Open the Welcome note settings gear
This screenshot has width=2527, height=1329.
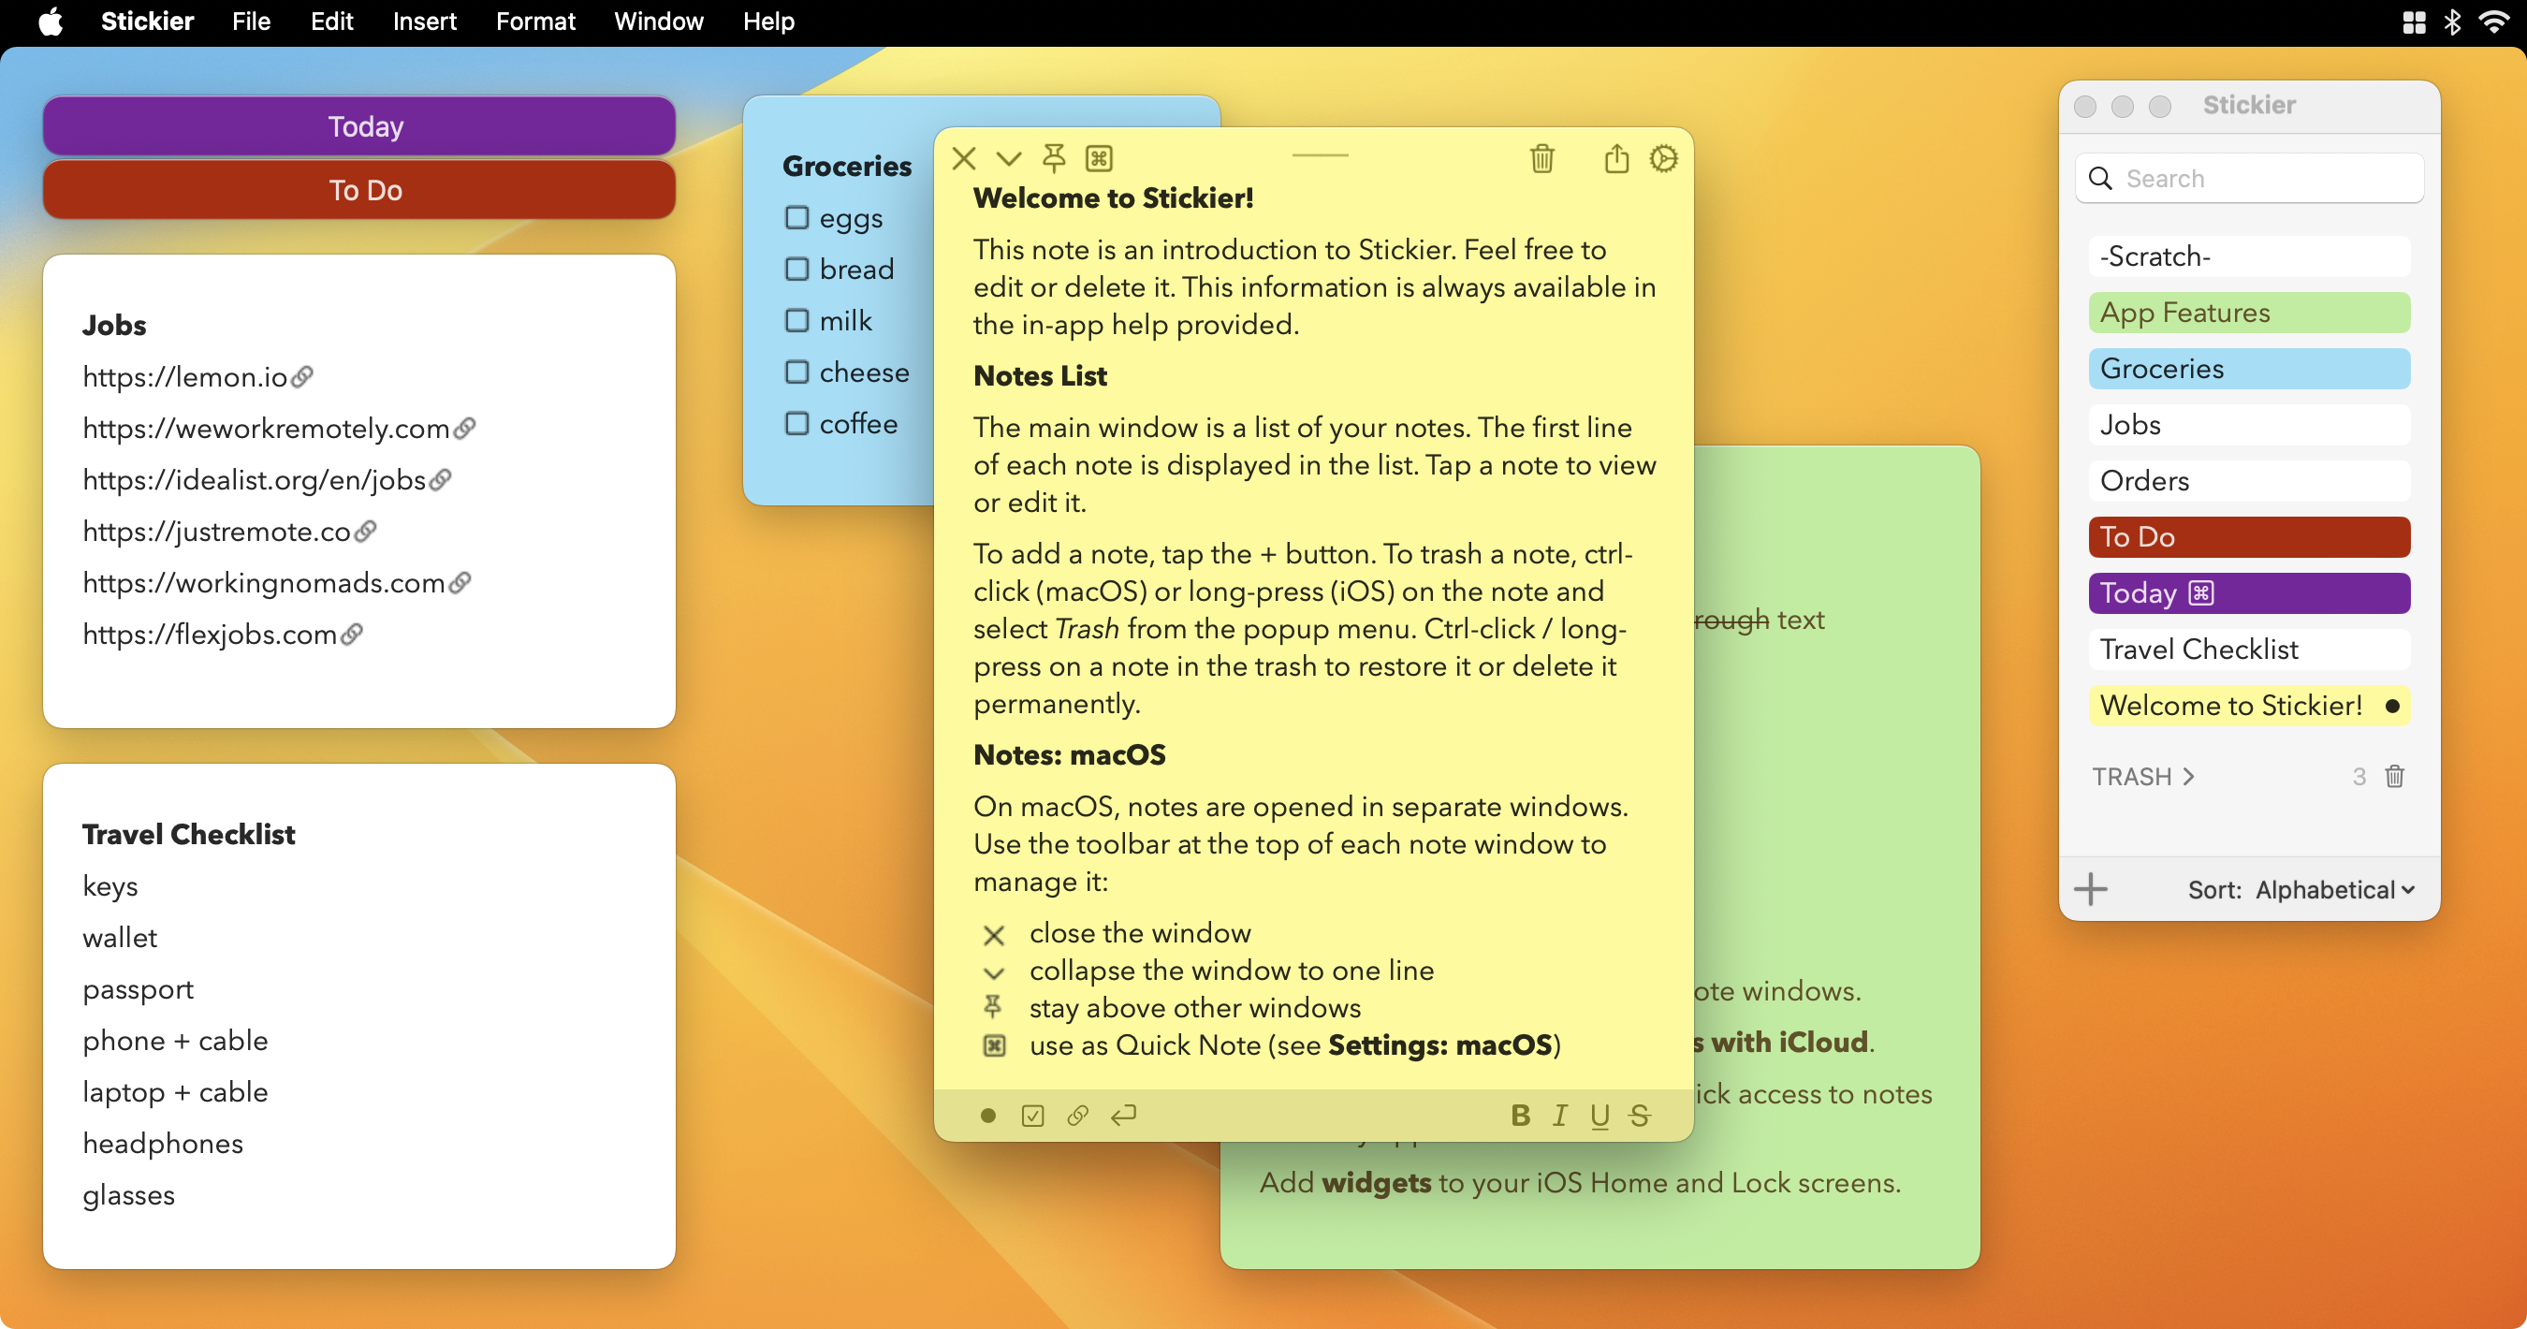click(1664, 158)
